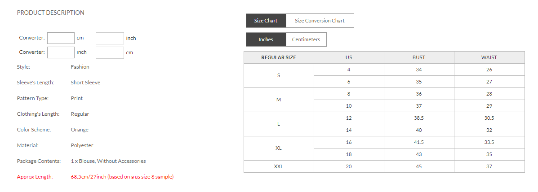Focus the cm input in the first Converter row
This screenshot has height=192, width=538.
click(61, 38)
